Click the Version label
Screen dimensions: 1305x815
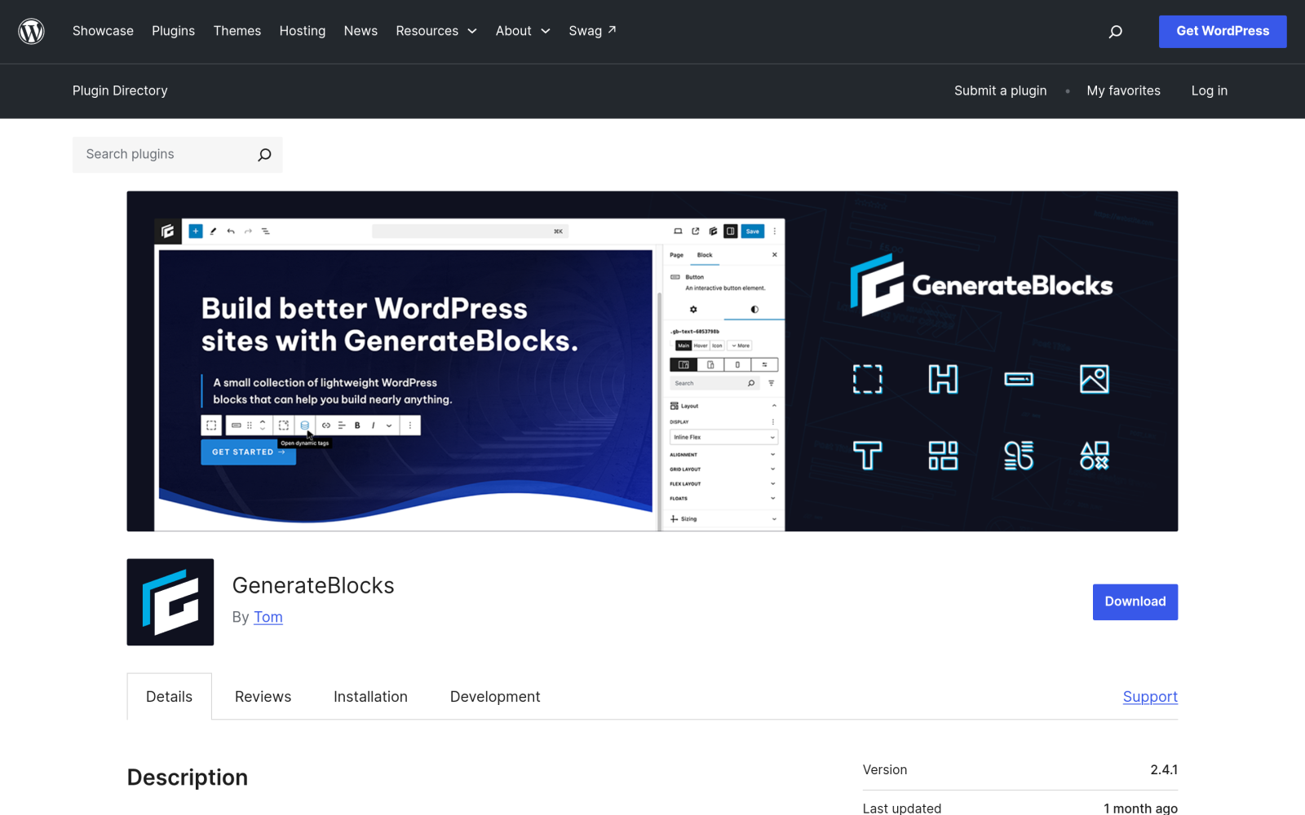pos(885,769)
